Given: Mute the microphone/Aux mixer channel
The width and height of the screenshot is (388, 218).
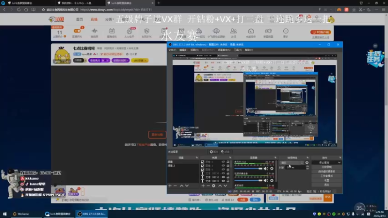Looking at the screenshot, I should [266, 169].
